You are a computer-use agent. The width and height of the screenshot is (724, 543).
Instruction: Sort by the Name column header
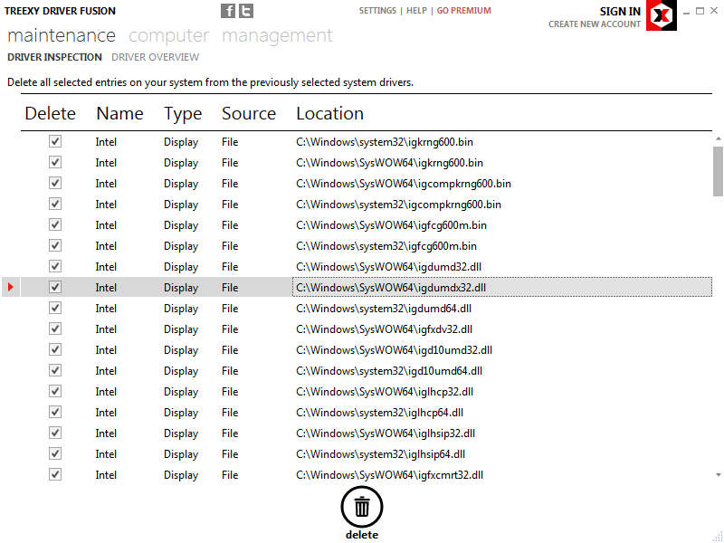[x=119, y=114]
